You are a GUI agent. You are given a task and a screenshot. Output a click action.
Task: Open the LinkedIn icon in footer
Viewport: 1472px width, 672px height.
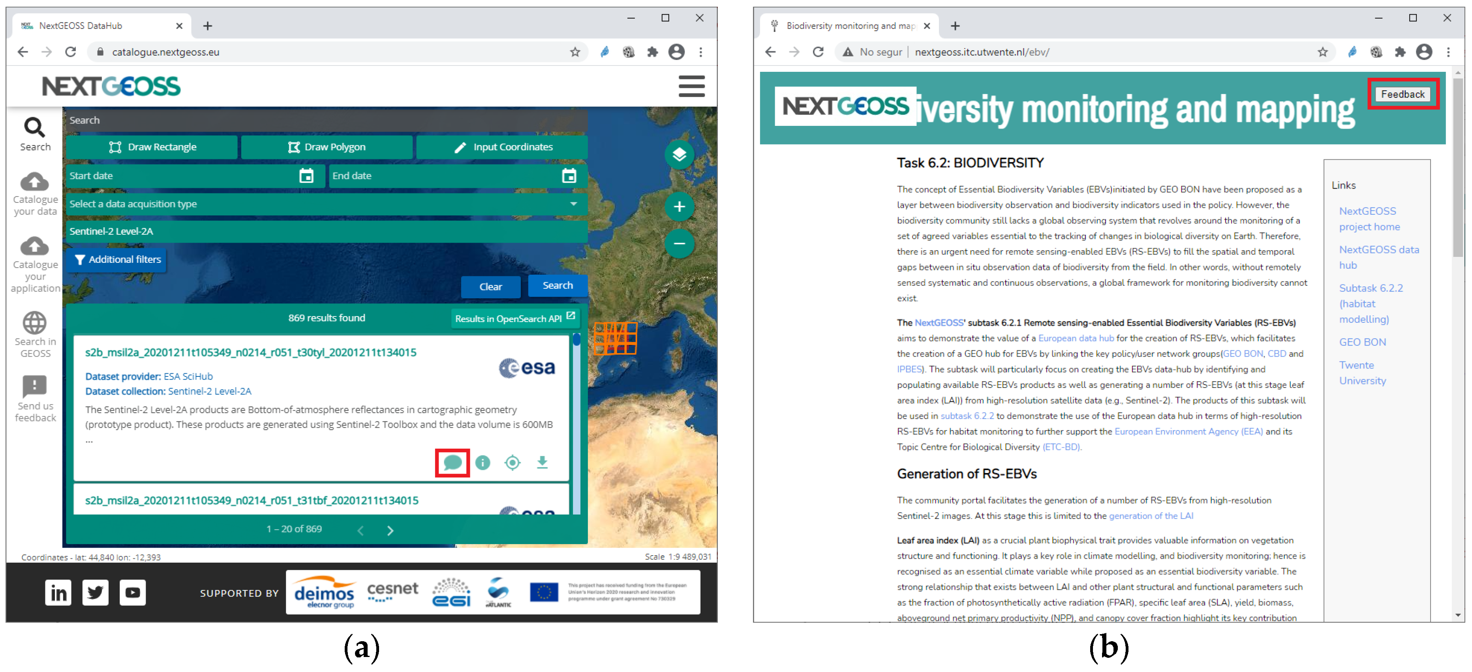58,593
